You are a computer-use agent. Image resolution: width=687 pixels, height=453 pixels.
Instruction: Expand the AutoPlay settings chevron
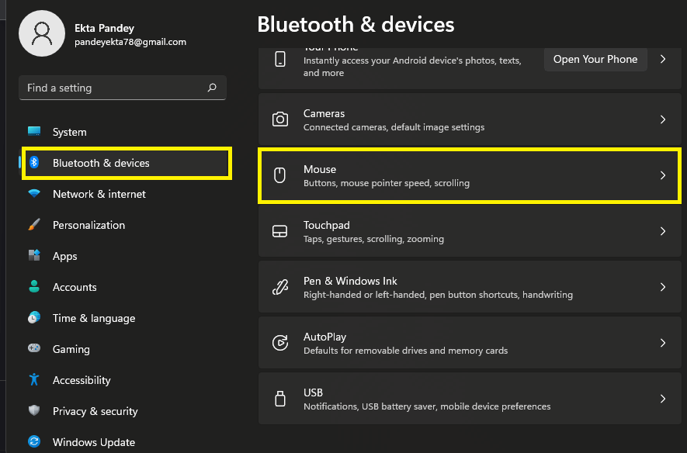coord(662,343)
